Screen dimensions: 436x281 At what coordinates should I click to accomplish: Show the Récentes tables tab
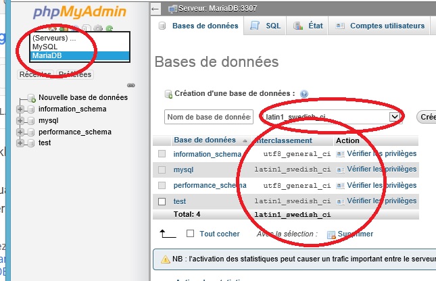(35, 74)
